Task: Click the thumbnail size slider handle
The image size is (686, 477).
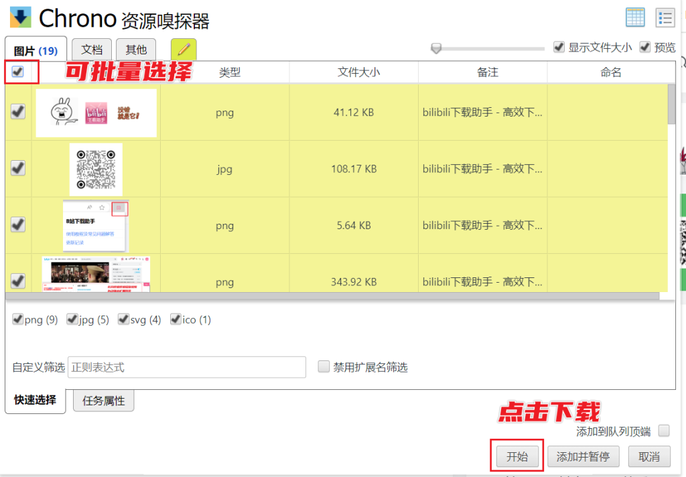Action: coord(436,48)
